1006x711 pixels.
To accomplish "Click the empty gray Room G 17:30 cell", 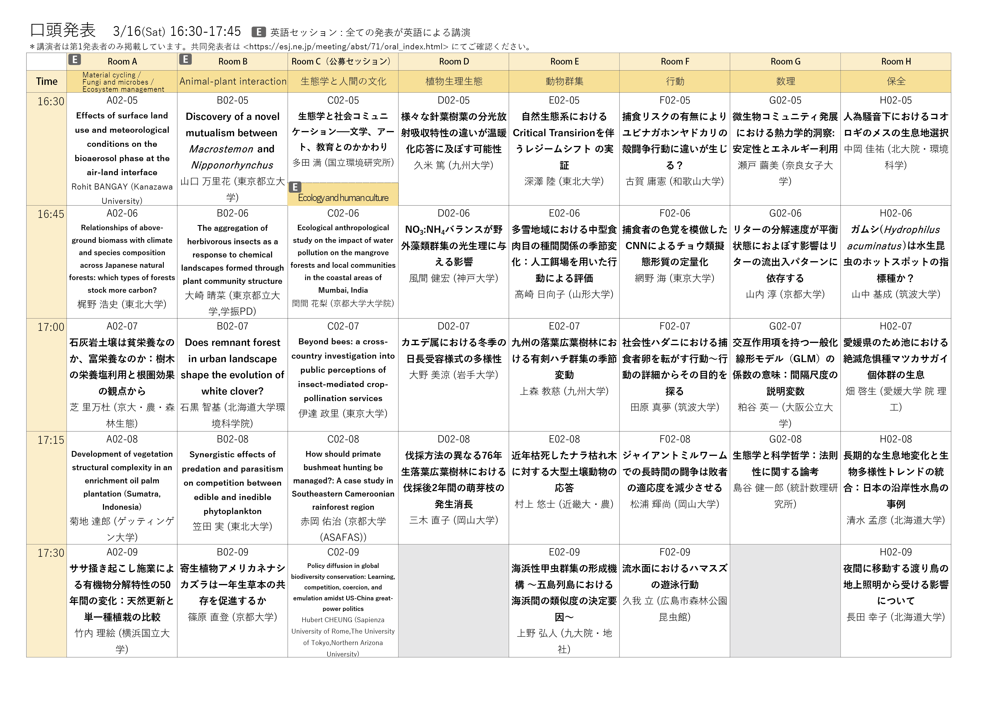I will coord(785,600).
